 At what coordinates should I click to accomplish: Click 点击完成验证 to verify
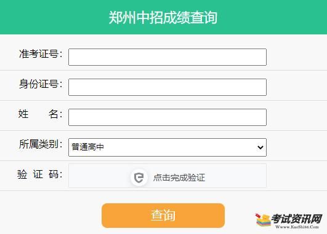point(179,178)
